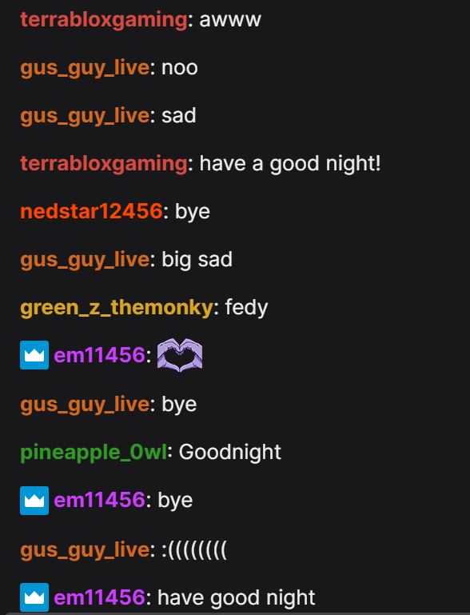Click the gus_guy_live username saying 'bye'
This screenshot has width=470, height=615.
point(85,405)
